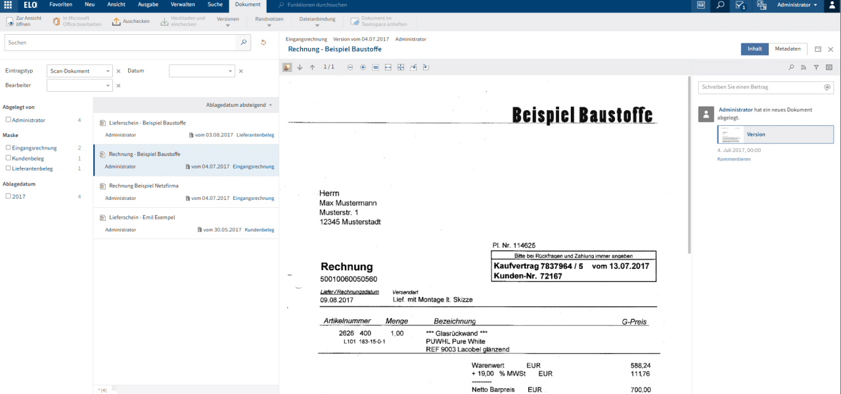Open the Favoriten ribbon tab
This screenshot has height=394, width=841.
click(x=61, y=5)
